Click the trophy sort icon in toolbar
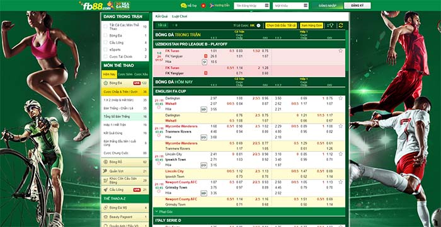This screenshot has width=441, height=227. (x=330, y=25)
